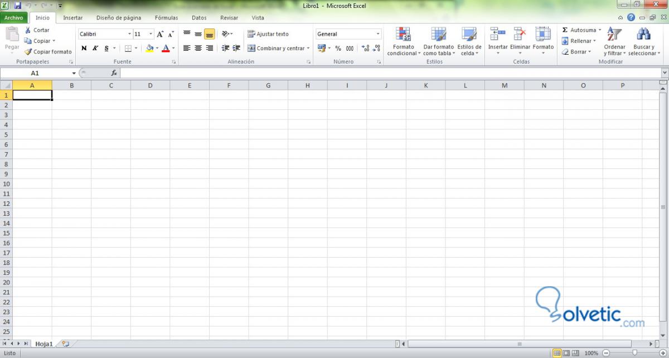Viewport: 669px width, 358px height.
Task: Switch to Datos ribbon tab
Action: 199,18
